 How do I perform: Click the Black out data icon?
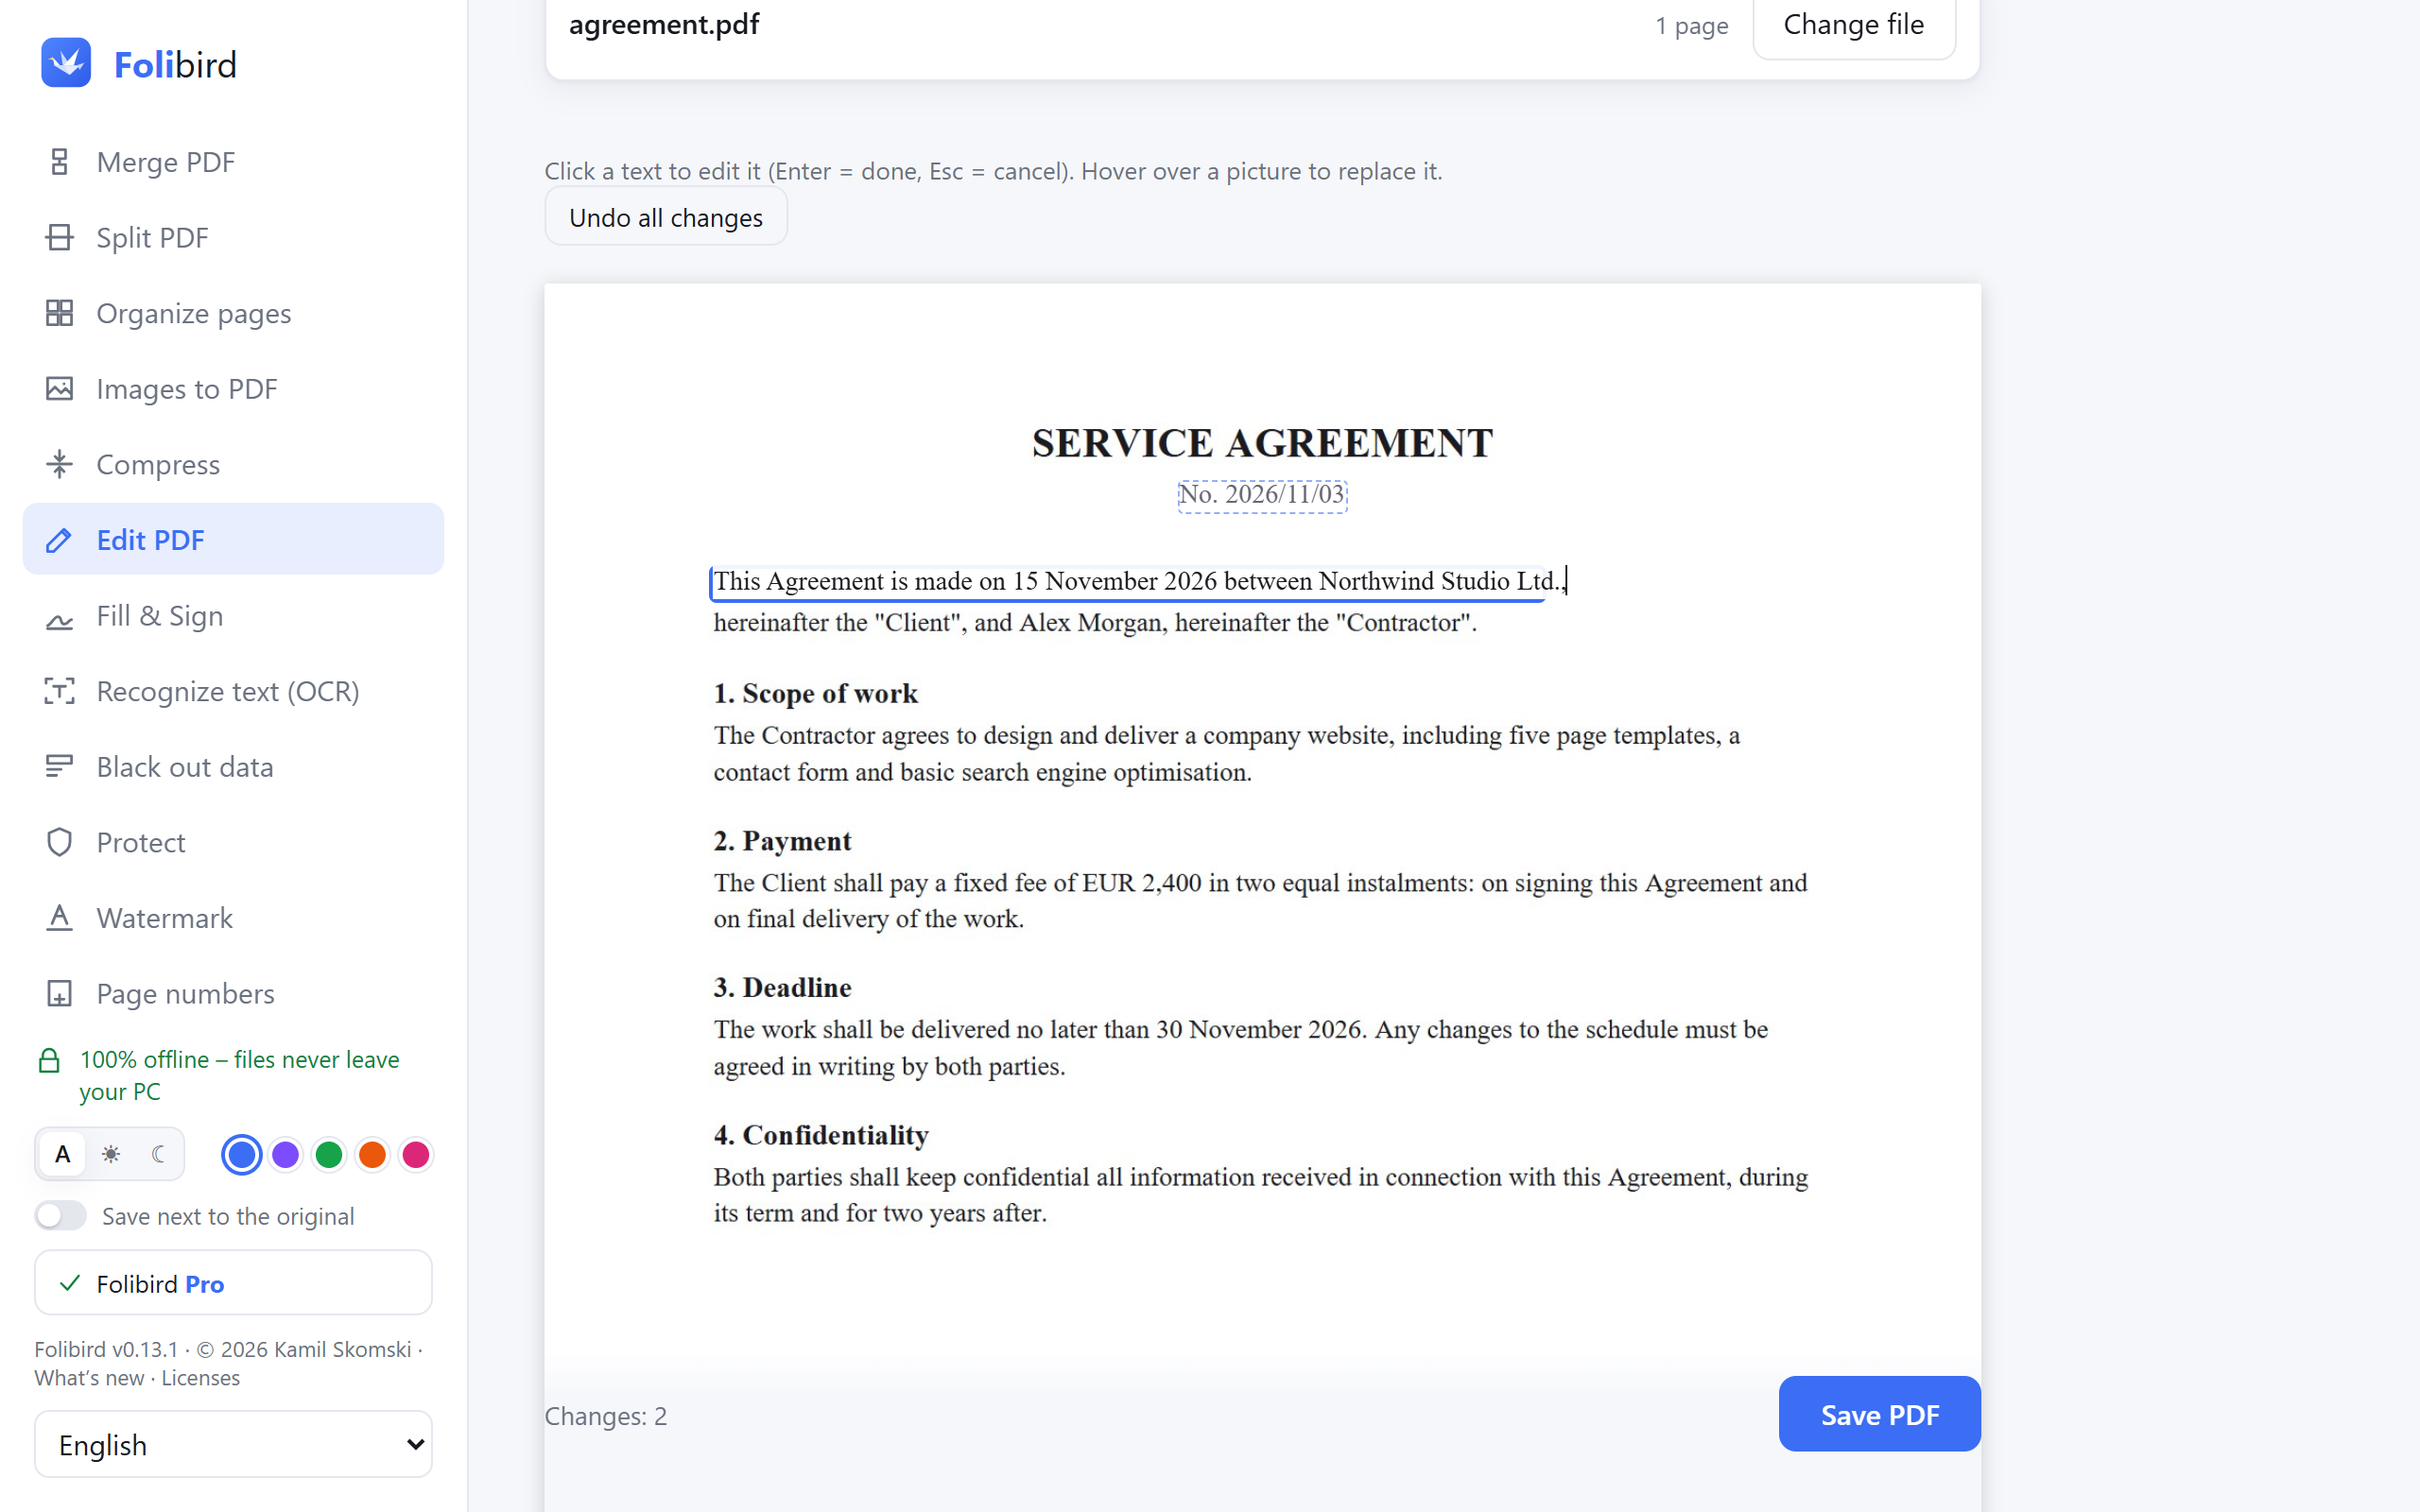coord(60,767)
